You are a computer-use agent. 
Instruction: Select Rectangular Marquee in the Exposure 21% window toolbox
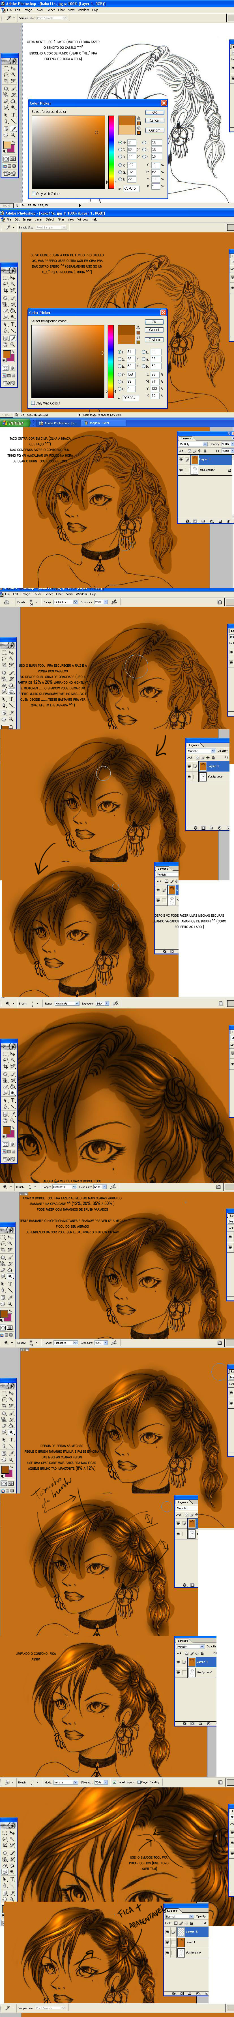click(x=4, y=653)
